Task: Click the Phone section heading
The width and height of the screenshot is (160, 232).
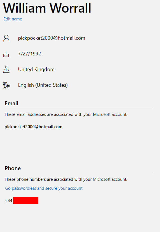Action: click(13, 168)
